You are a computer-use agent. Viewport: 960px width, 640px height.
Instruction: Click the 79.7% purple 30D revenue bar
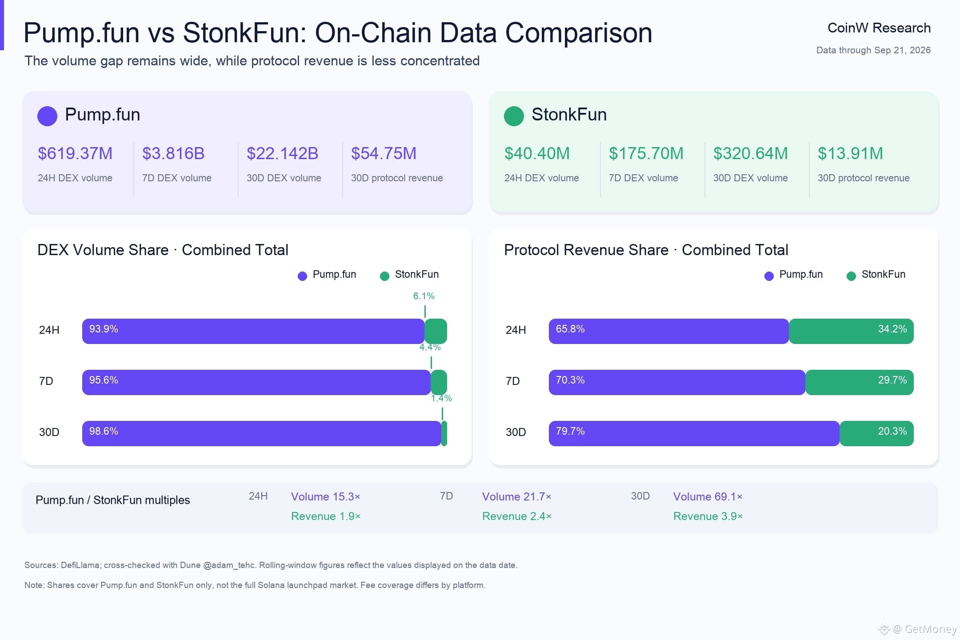[694, 433]
